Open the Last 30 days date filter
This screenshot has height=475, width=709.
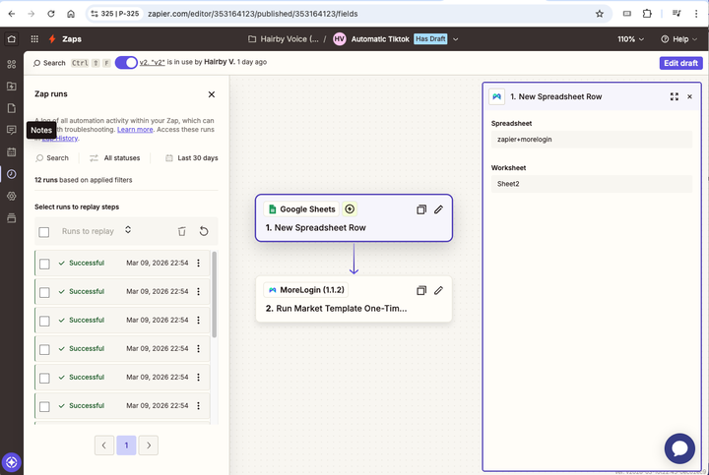click(192, 158)
